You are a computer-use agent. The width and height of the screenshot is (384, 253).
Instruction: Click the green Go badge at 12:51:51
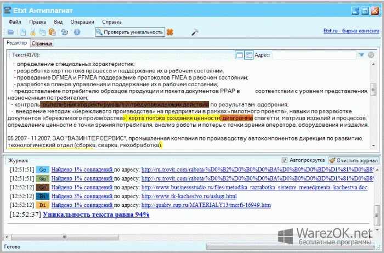(x=43, y=178)
